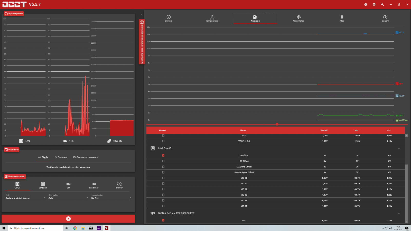Viewport: 411px width, 231px height.
Task: Toggle the IA Offset legend icon
Action: 397,120
